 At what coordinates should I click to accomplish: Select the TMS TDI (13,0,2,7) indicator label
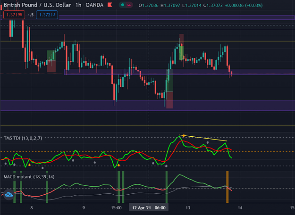coord(23,138)
